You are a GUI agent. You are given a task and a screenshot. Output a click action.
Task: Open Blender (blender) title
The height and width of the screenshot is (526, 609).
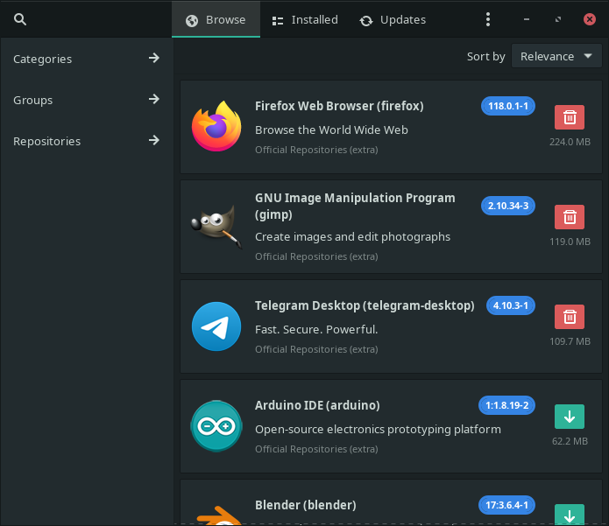(306, 505)
